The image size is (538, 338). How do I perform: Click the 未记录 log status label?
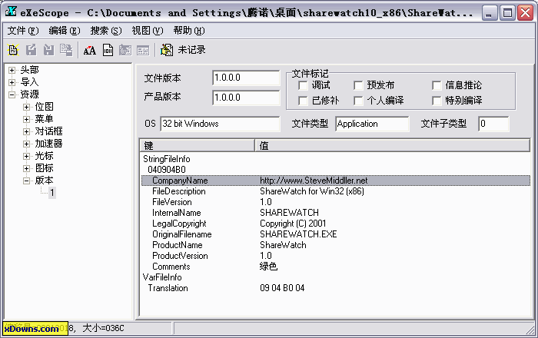[x=191, y=50]
